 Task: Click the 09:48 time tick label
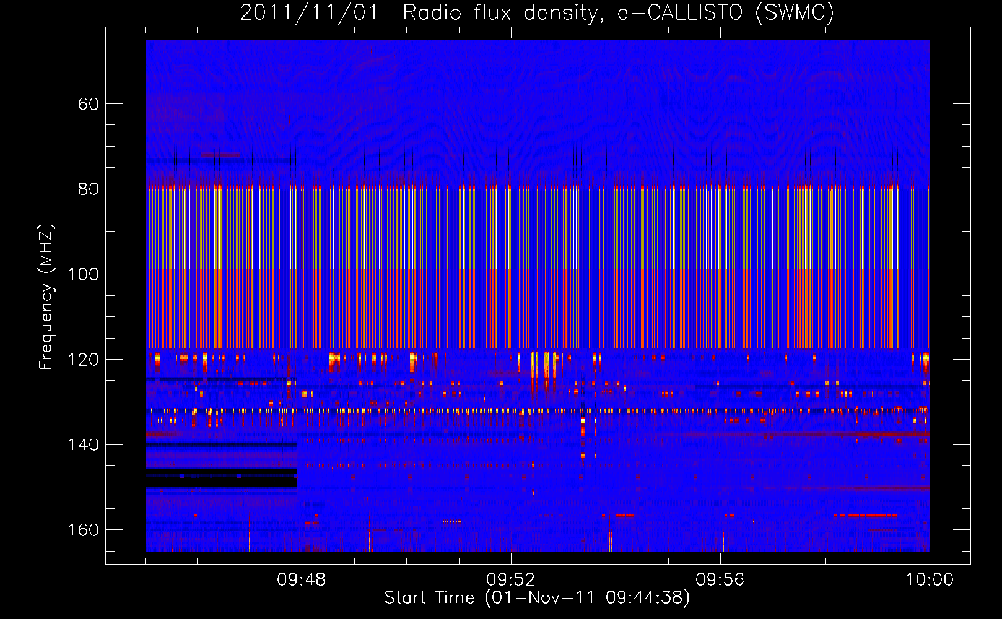tap(302, 580)
